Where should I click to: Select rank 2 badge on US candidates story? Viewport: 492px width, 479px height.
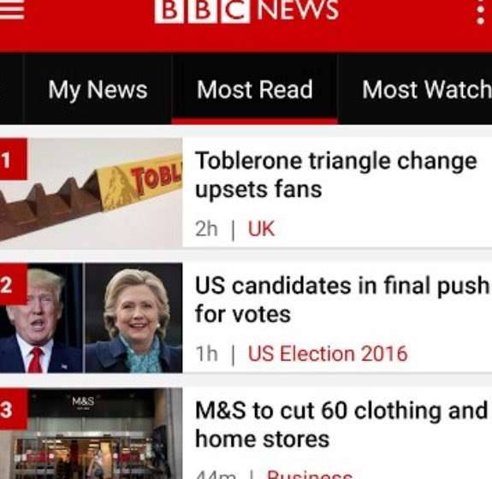[x=13, y=284]
